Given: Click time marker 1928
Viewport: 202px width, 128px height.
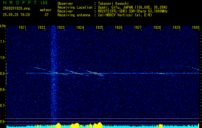Looking at the screenshot, I should [157, 27].
